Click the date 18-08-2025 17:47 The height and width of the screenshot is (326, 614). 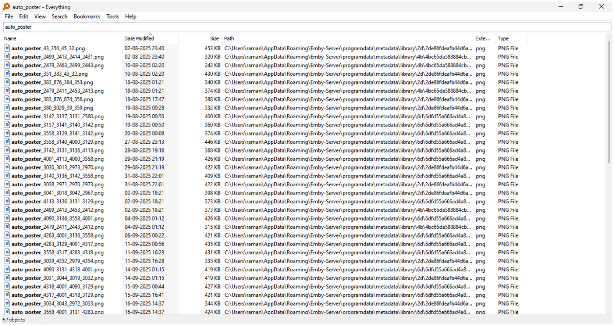(x=144, y=99)
